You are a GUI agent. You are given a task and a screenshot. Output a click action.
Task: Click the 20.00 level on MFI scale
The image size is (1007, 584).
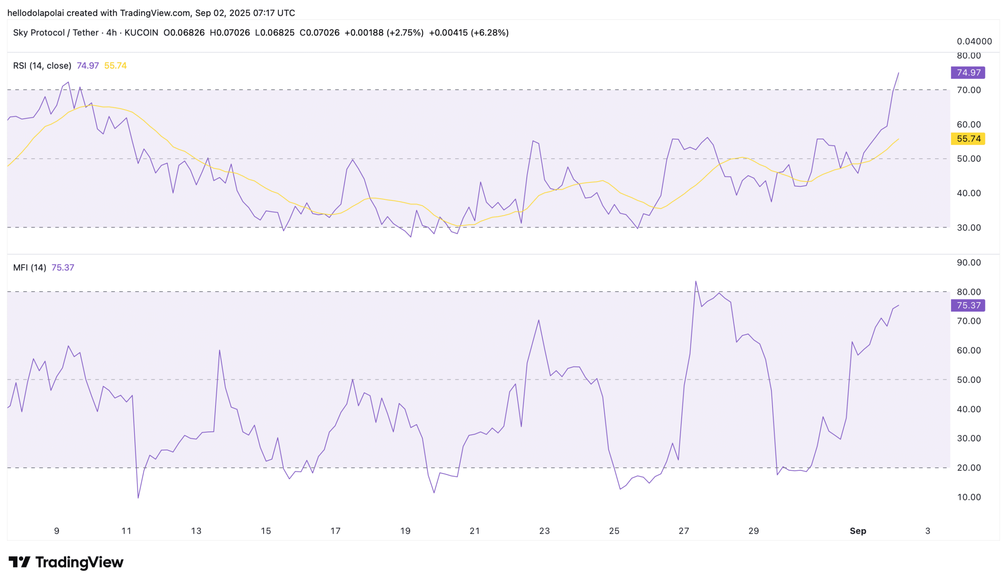click(968, 467)
